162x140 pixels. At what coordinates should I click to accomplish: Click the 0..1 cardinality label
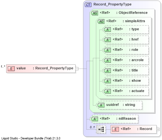92,127
